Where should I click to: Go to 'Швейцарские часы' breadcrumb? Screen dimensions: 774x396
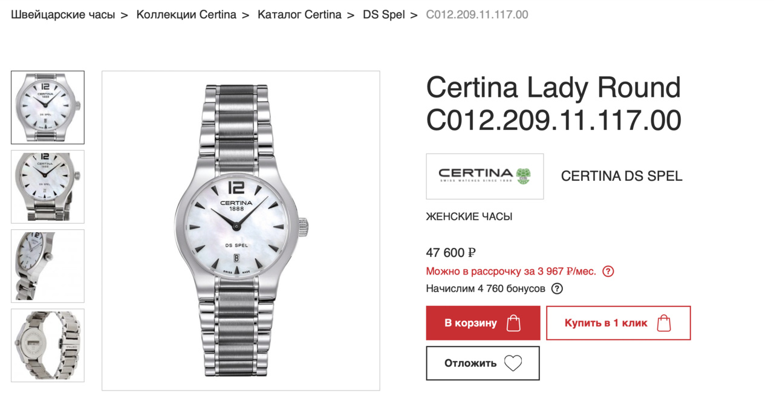click(63, 15)
